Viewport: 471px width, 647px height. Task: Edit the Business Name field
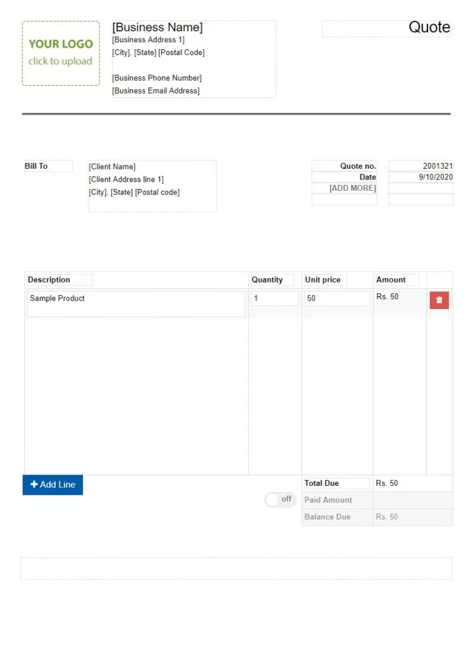coord(157,27)
